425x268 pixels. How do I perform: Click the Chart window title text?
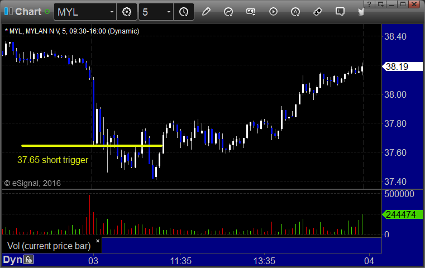click(28, 12)
